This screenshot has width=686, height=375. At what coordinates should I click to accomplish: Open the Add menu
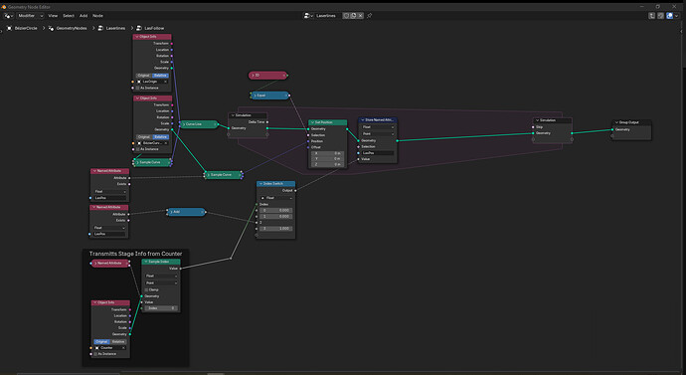[84, 16]
